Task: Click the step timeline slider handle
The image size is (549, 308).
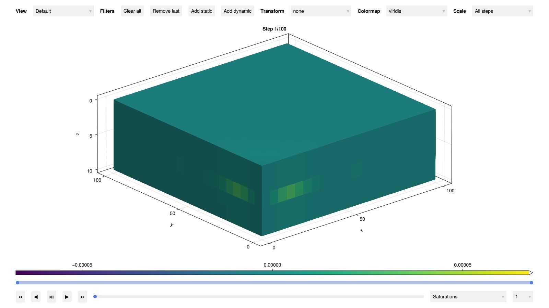Action: tap(95, 297)
